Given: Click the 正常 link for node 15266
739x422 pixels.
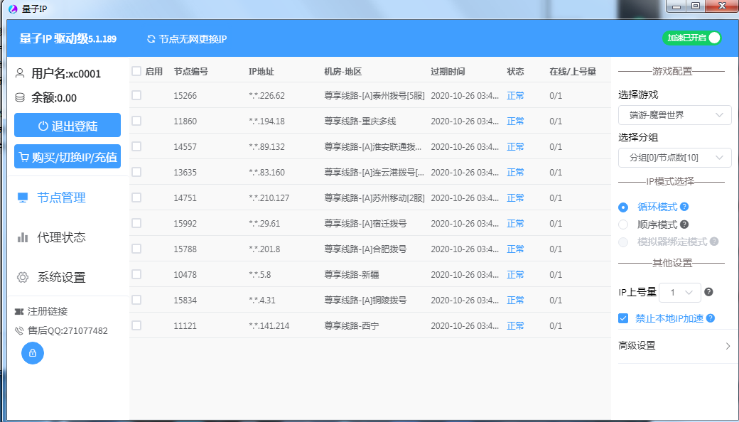Looking at the screenshot, I should (x=514, y=95).
